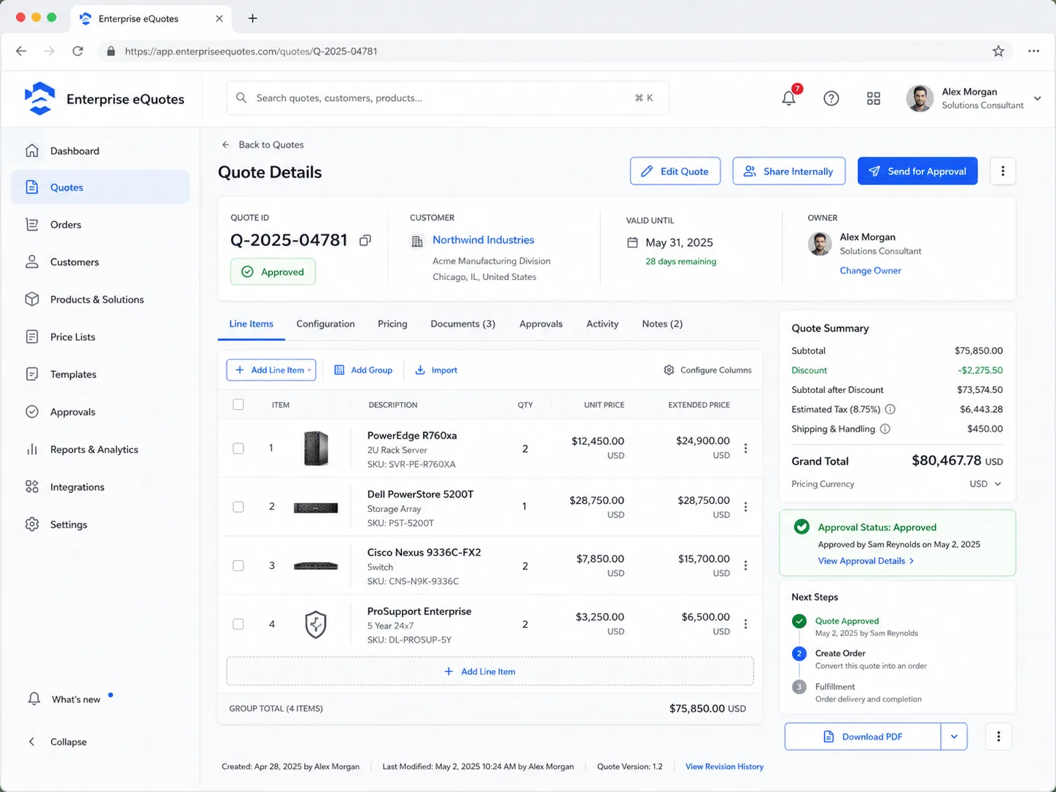Switch to the Pricing tab
This screenshot has height=792, width=1056.
pos(392,324)
